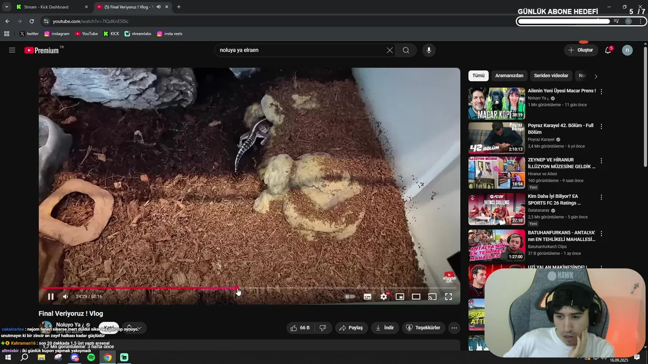Click the Paylaş share button
This screenshot has height=364, width=648.
(x=351, y=328)
